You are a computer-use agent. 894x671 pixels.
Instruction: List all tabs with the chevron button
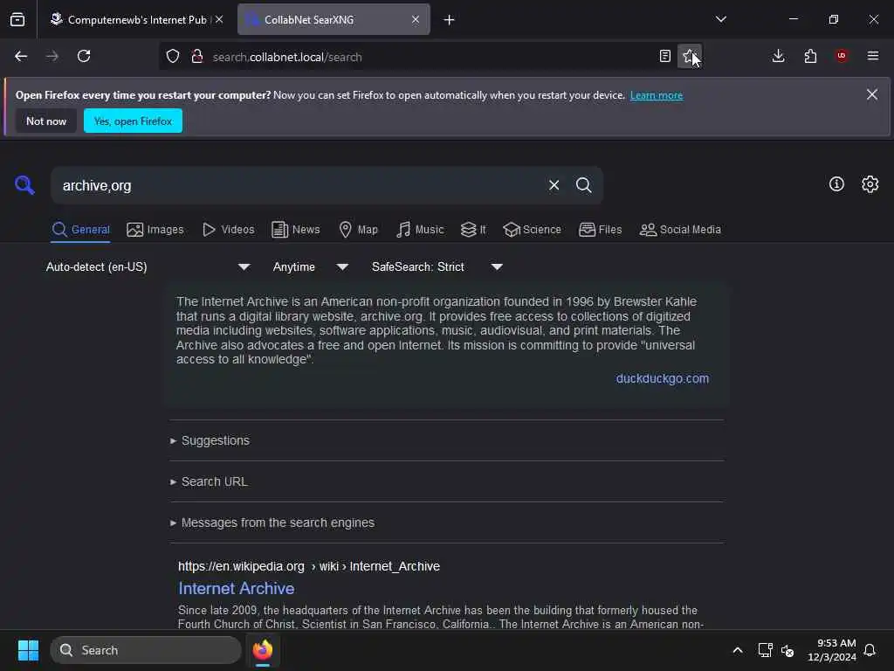pyautogui.click(x=721, y=19)
